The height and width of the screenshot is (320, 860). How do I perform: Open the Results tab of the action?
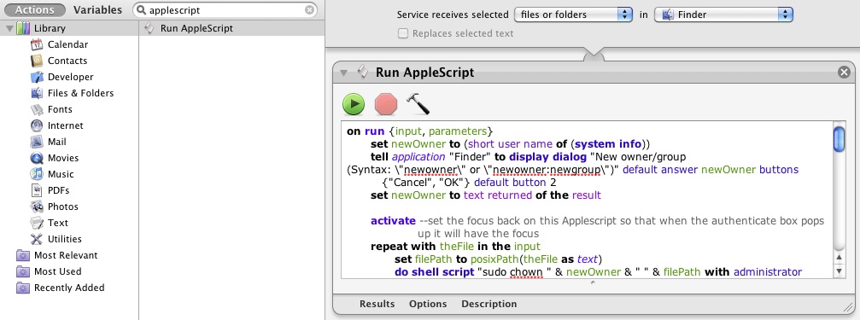click(377, 304)
